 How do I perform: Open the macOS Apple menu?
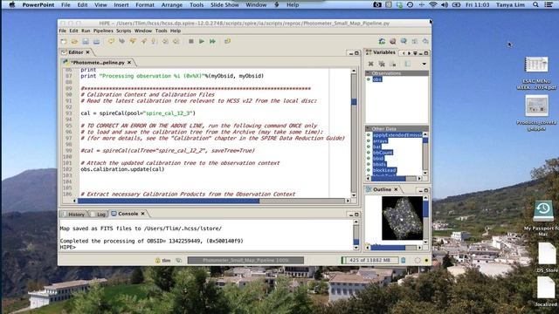tap(11, 5)
